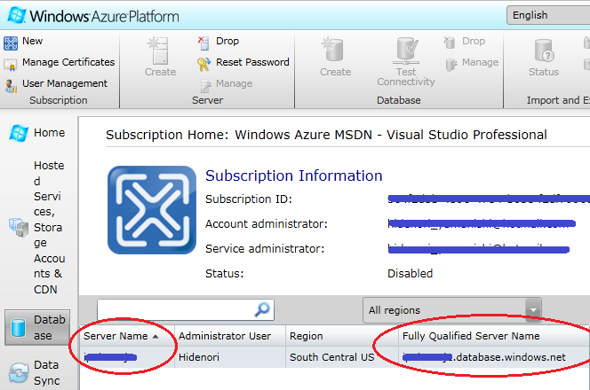This screenshot has width=590, height=390.
Task: Click the Server Create label
Action: [160, 72]
